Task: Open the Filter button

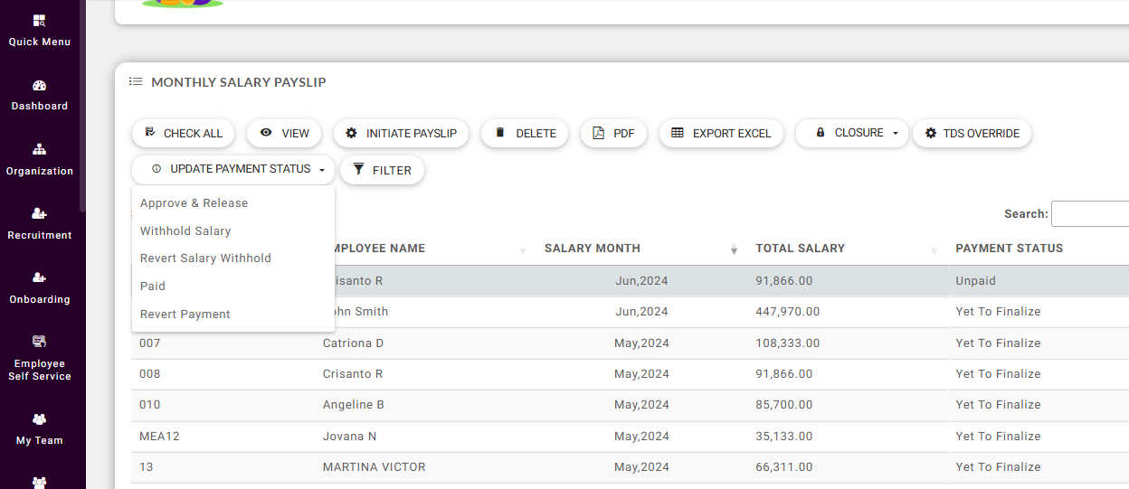Action: coord(382,170)
